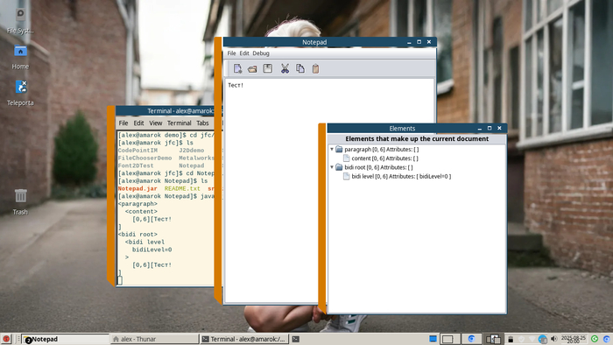Click the small terminal icon in taskbar
Screen dimensions: 613x345
pyautogui.click(x=296, y=339)
